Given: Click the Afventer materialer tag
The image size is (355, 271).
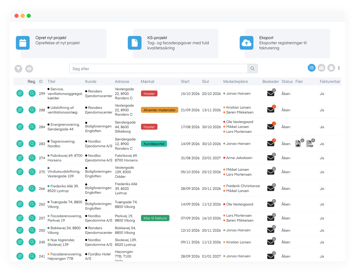Looking at the screenshot, I should click(x=160, y=110).
